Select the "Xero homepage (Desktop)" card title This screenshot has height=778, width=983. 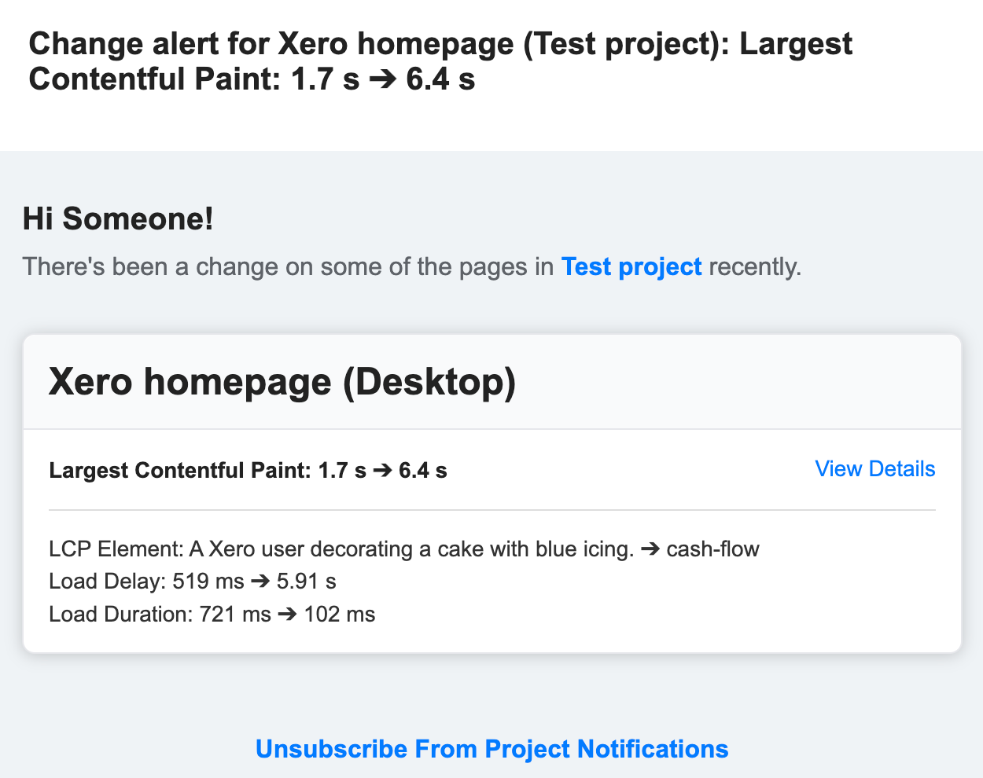coord(282,382)
